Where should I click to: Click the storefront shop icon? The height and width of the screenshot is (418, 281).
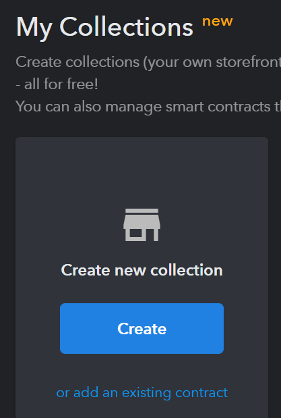[142, 225]
